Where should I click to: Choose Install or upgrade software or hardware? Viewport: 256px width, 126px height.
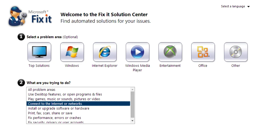tap(59, 108)
